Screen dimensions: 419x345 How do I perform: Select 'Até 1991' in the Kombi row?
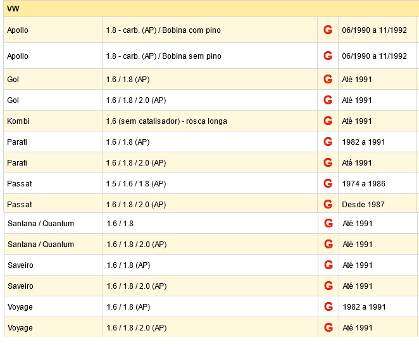[x=357, y=121]
